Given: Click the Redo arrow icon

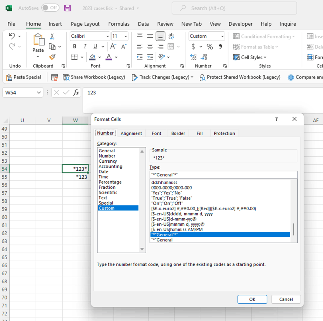Looking at the screenshot, I should pos(12,47).
